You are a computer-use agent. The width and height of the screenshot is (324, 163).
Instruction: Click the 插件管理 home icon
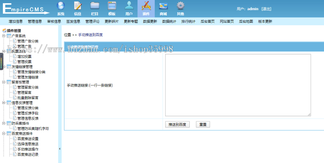4,31
